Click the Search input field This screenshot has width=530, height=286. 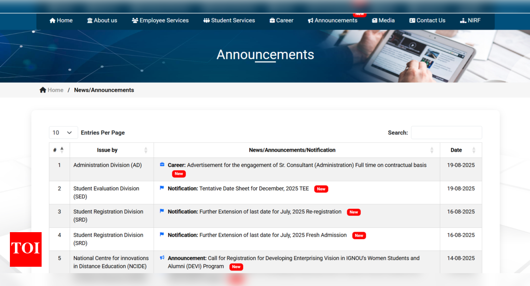pyautogui.click(x=446, y=132)
